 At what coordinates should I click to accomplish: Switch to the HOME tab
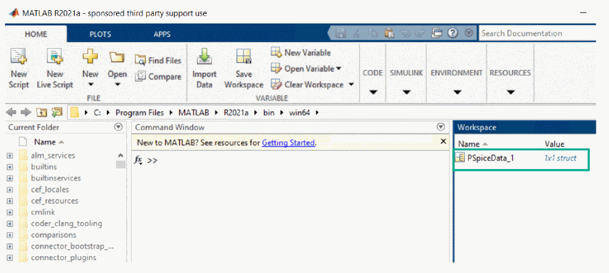35,34
